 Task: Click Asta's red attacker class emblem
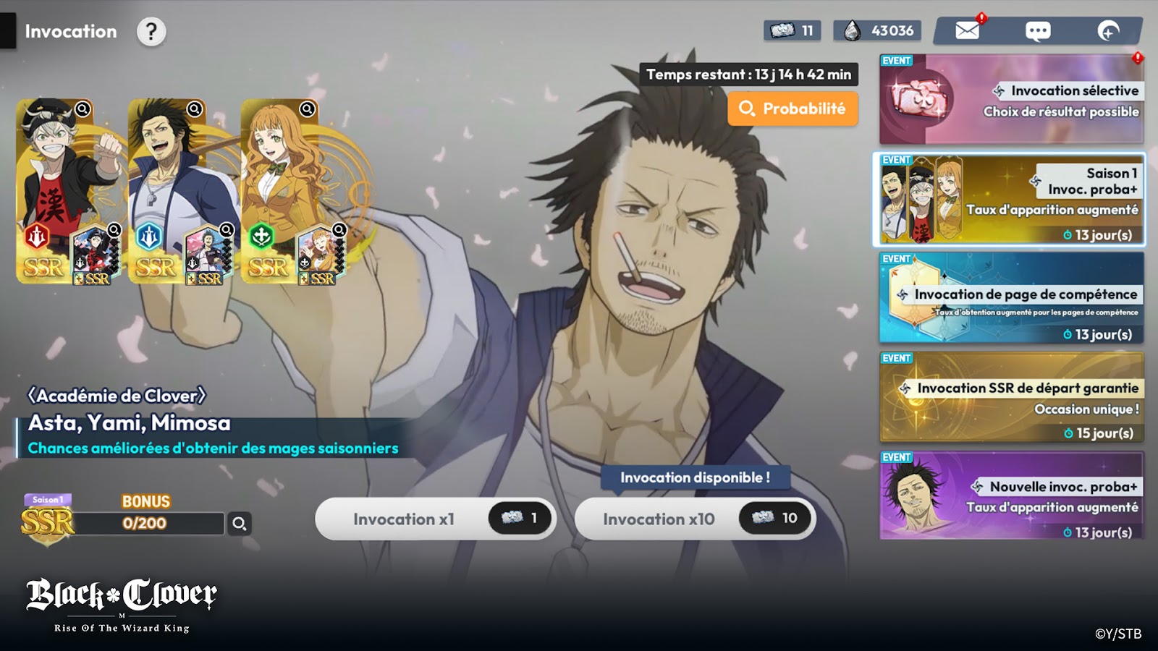point(37,236)
